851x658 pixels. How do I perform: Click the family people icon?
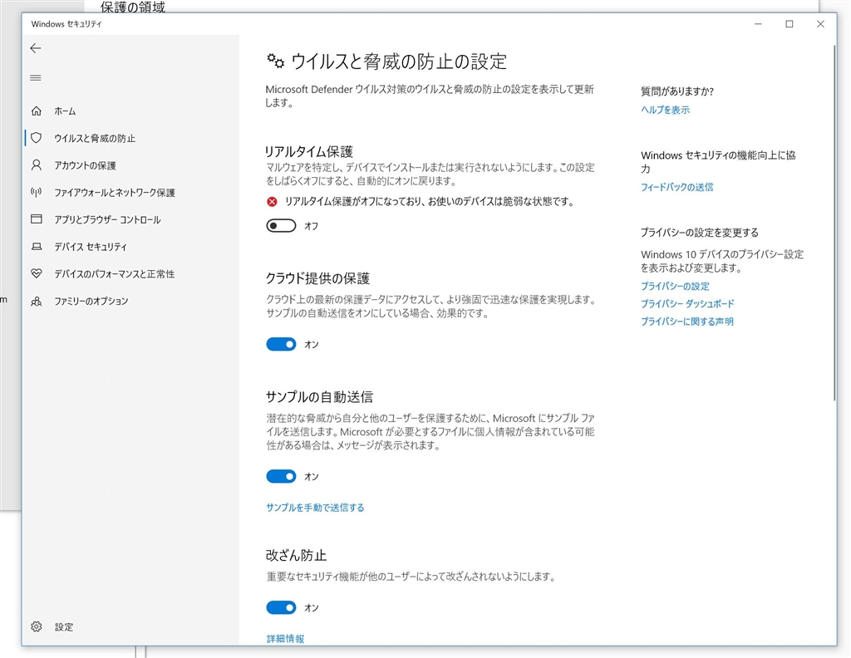click(37, 301)
